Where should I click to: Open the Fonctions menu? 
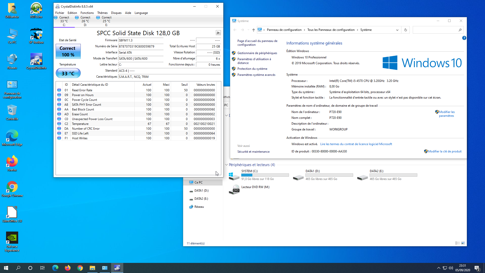point(87,13)
